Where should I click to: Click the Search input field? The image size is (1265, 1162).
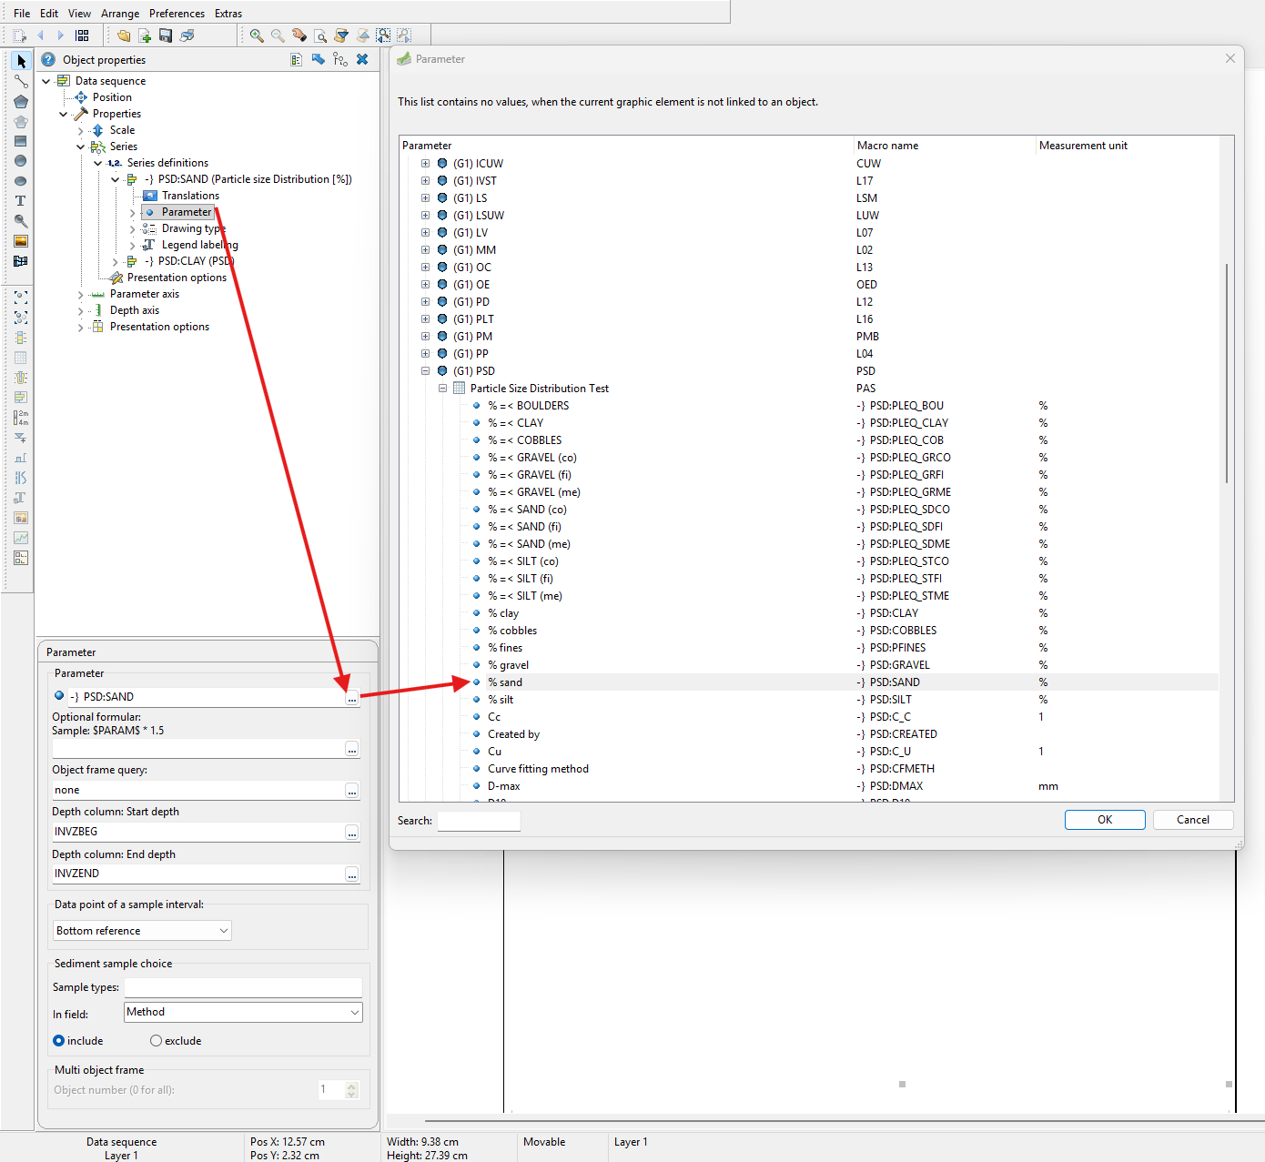pos(479,821)
